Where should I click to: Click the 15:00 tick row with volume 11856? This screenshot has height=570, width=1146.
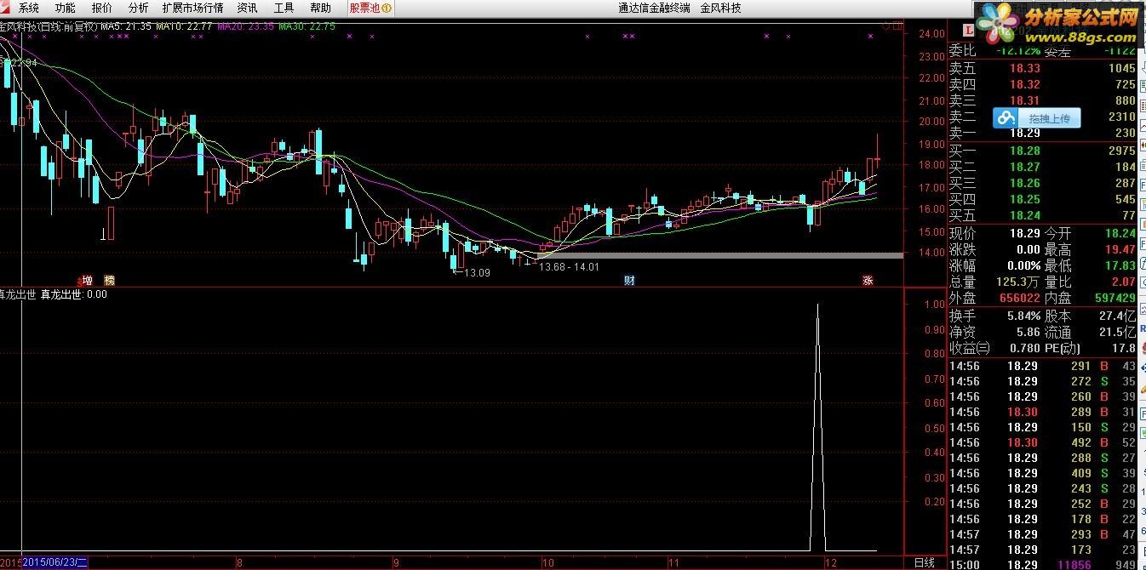coord(1043,565)
